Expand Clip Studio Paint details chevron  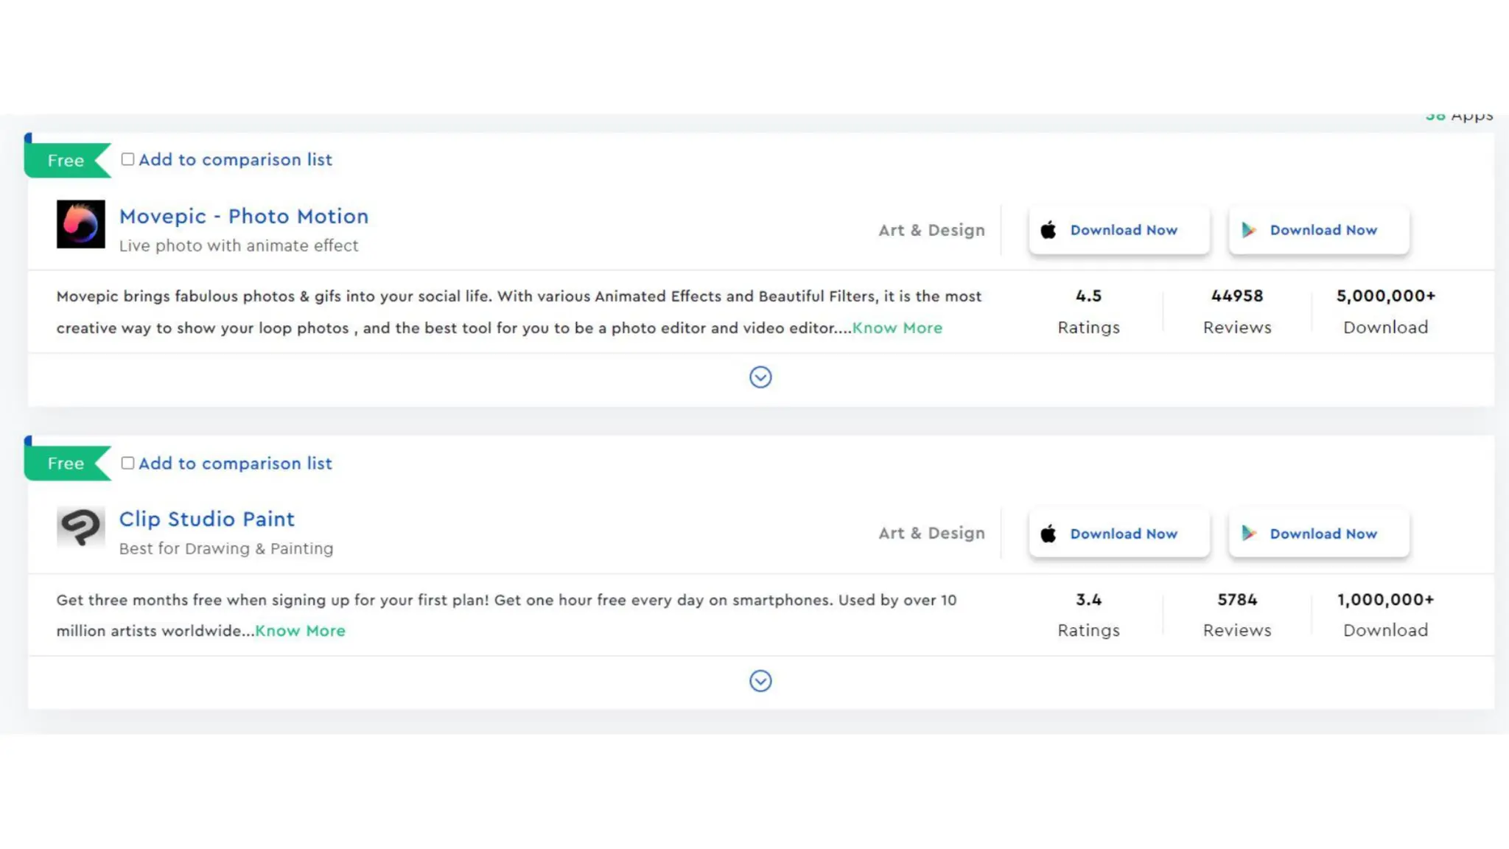click(x=760, y=681)
